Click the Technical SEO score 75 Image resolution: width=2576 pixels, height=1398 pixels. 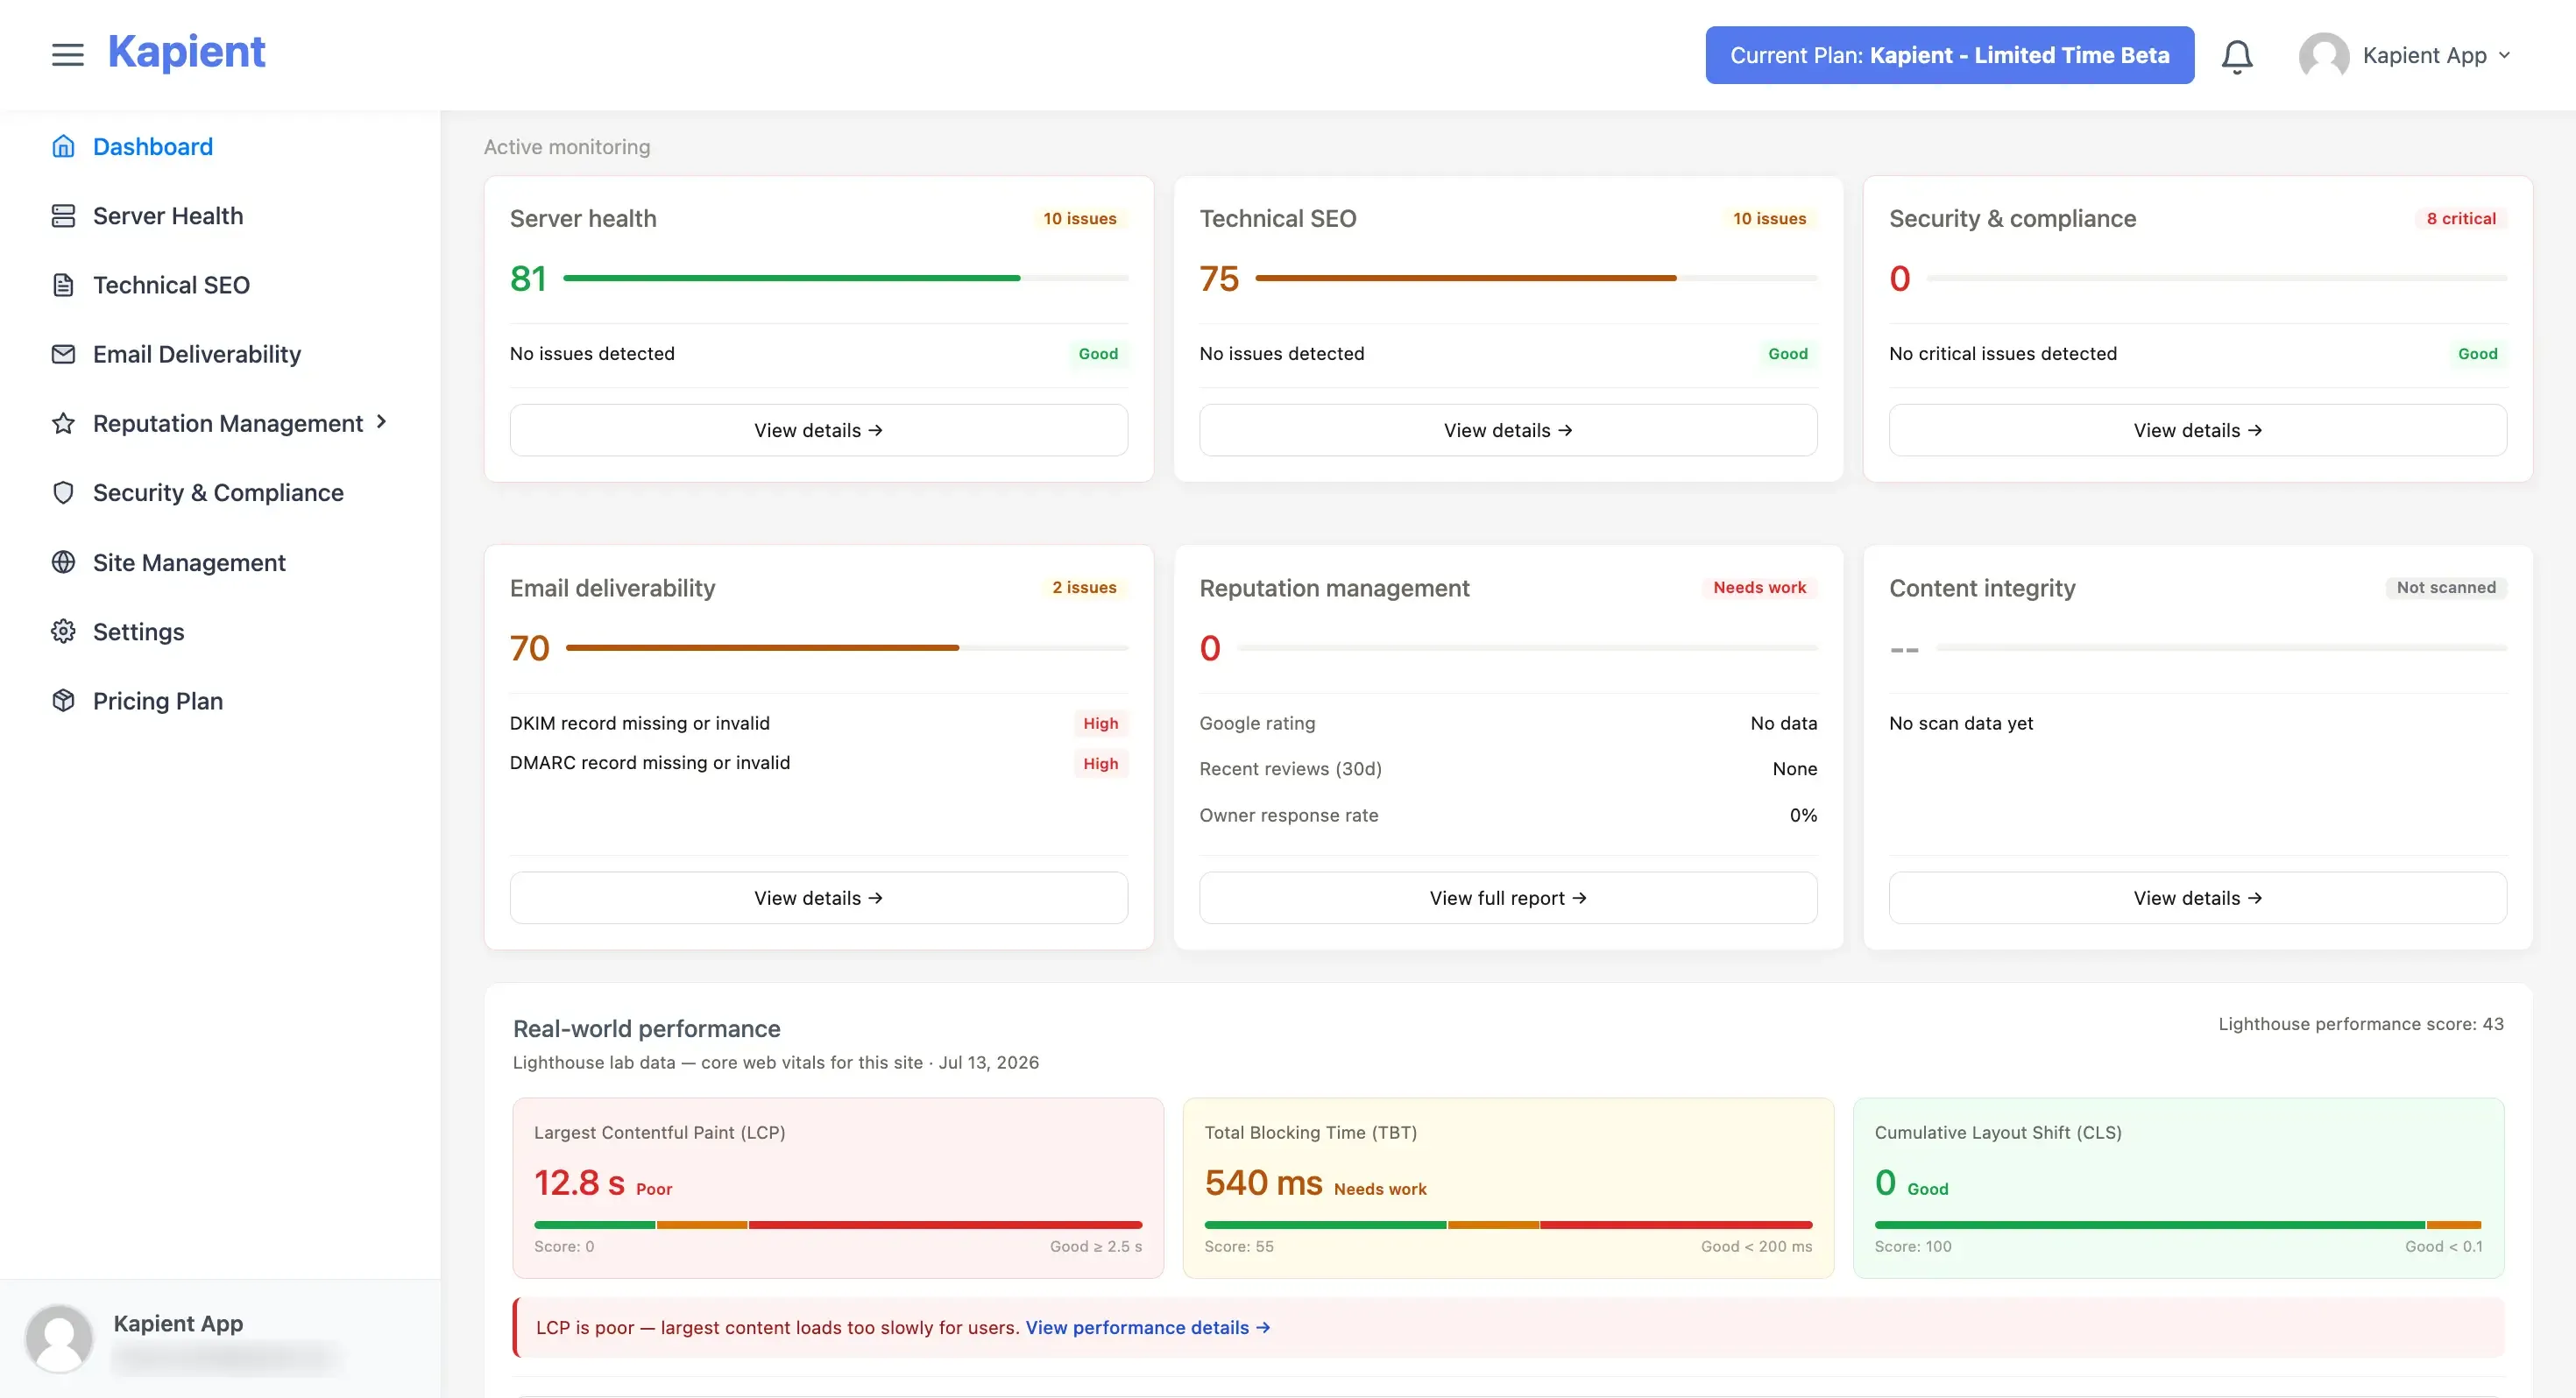(x=1219, y=279)
